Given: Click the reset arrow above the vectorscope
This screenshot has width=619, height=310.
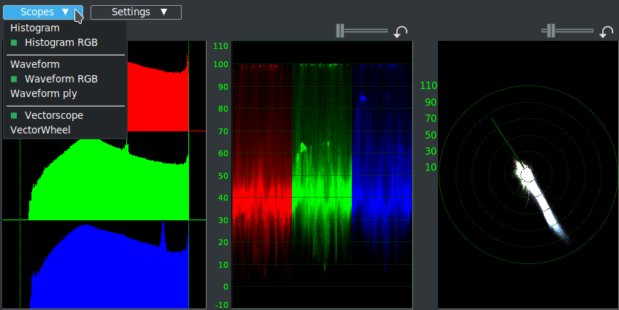Looking at the screenshot, I should coord(607,32).
